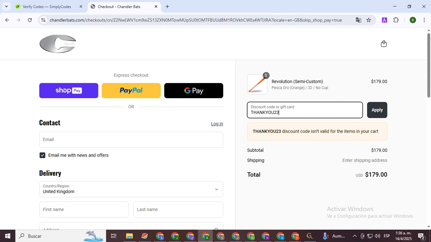This screenshot has width=431, height=242.
Task: Open the Extensions puzzle icon
Action: coord(396,20)
